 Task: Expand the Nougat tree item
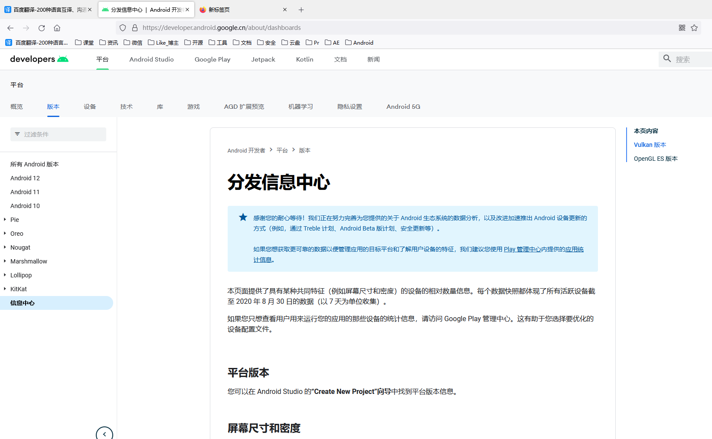pos(5,247)
